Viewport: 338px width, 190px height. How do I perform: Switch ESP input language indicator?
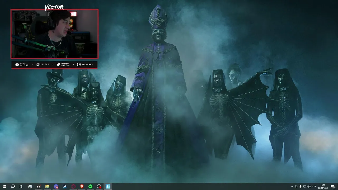[x=314, y=187]
